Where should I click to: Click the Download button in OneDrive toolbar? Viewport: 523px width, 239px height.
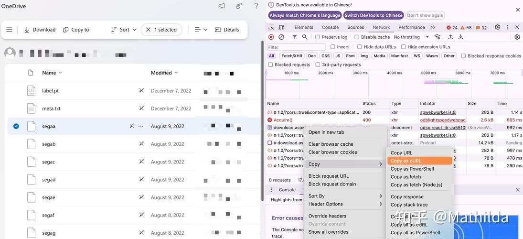click(40, 30)
